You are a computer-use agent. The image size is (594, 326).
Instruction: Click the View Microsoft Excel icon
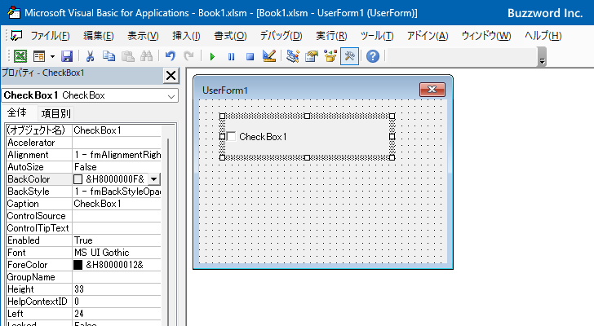click(x=20, y=56)
